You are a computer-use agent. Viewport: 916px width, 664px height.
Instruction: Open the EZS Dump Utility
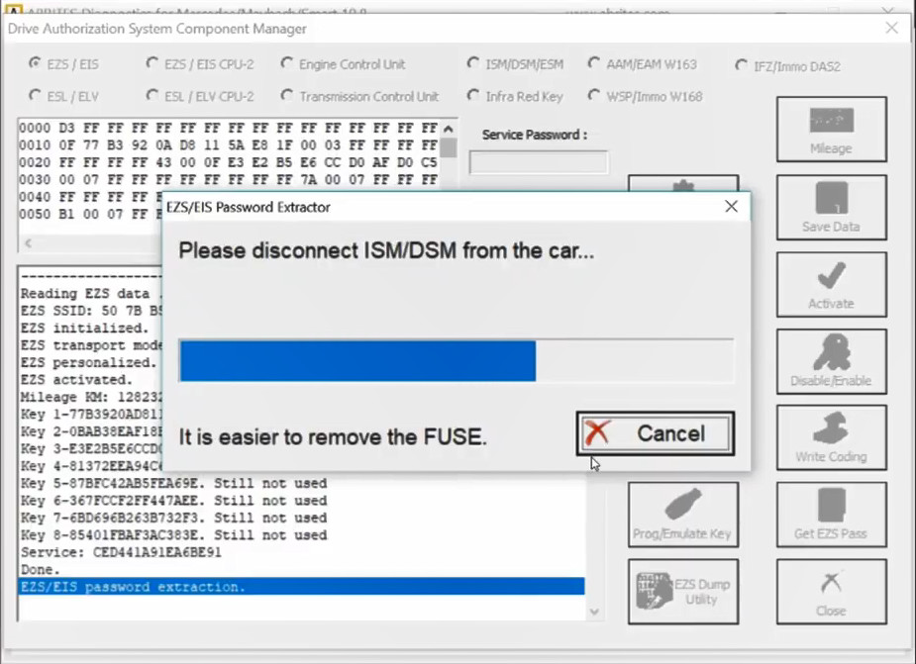(x=683, y=592)
